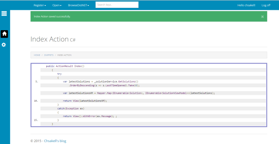Click the 'Index Action saved successfully.' message

[x=52, y=17]
